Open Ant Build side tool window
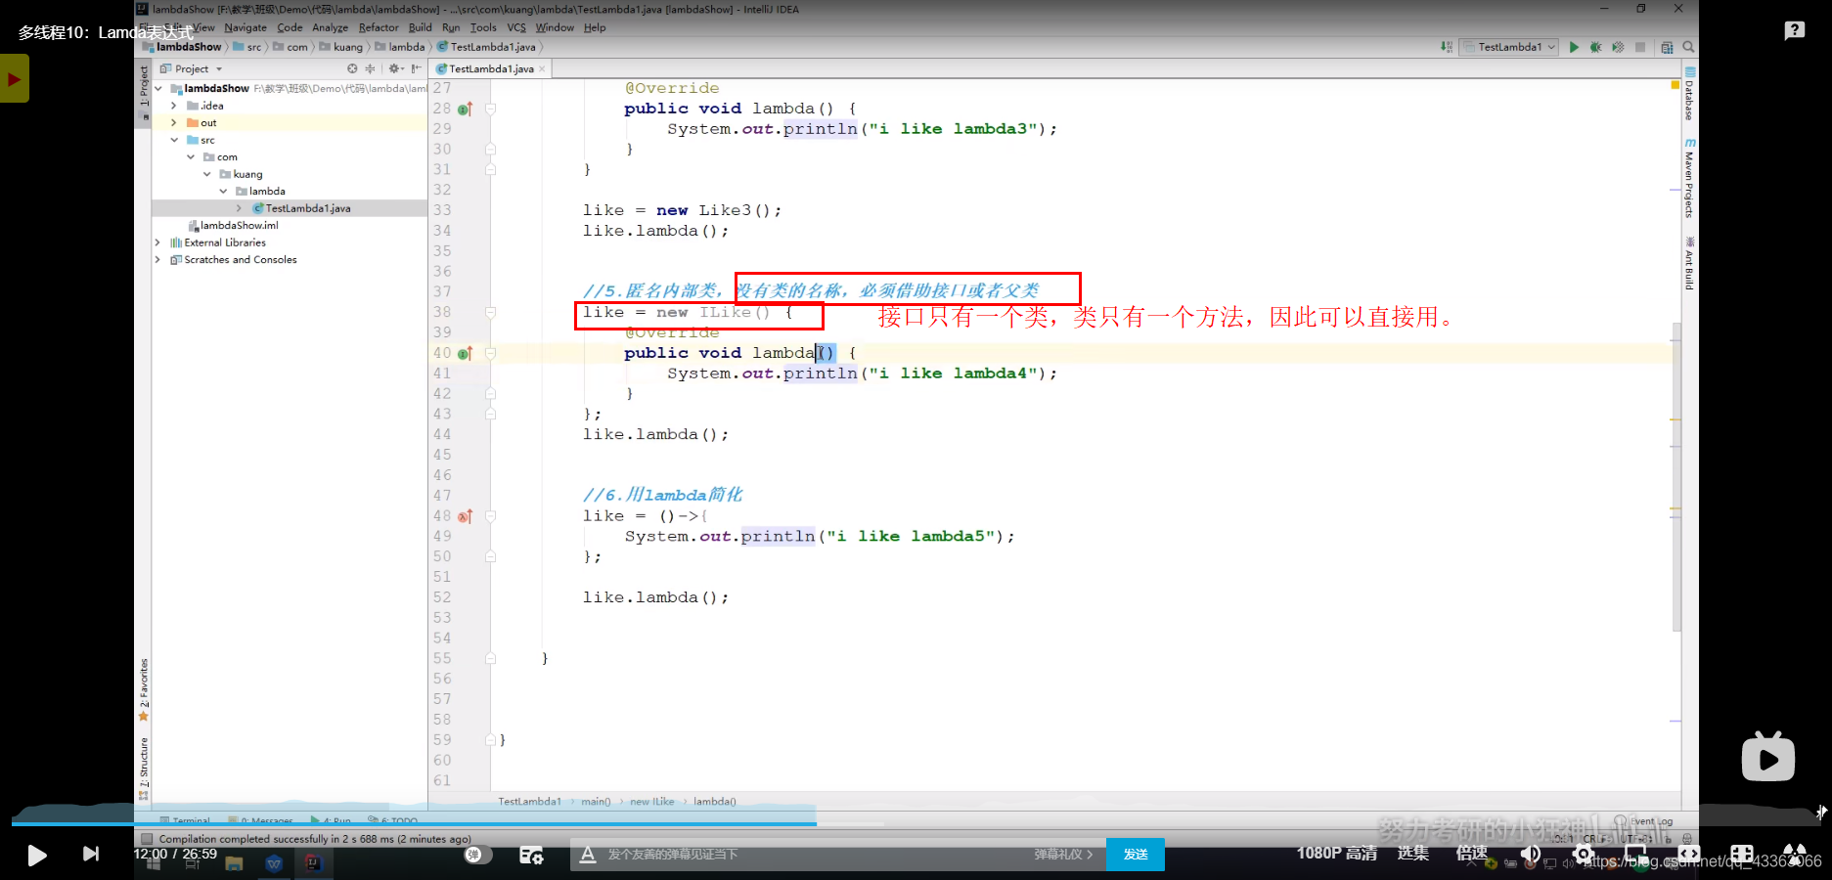The height and width of the screenshot is (880, 1832). [1689, 263]
